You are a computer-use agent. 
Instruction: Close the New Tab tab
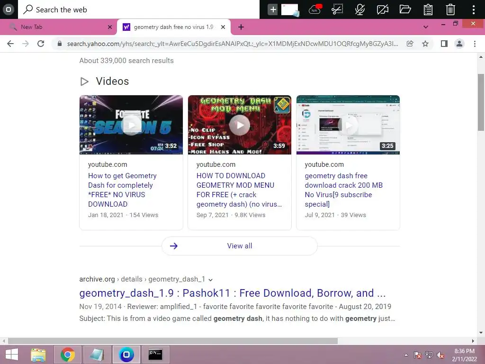tap(110, 27)
